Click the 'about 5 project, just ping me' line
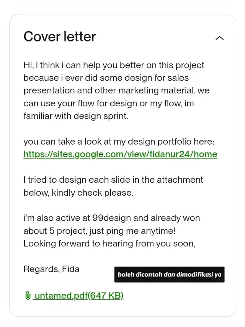The image size is (245, 327). [99, 231]
